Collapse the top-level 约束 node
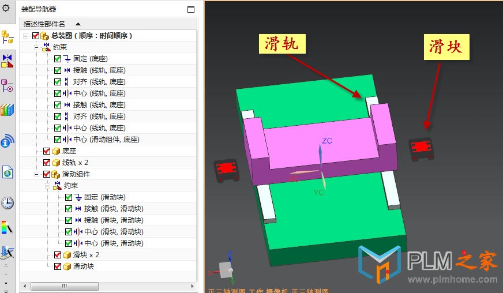This screenshot has height=293, width=503. pos(36,47)
